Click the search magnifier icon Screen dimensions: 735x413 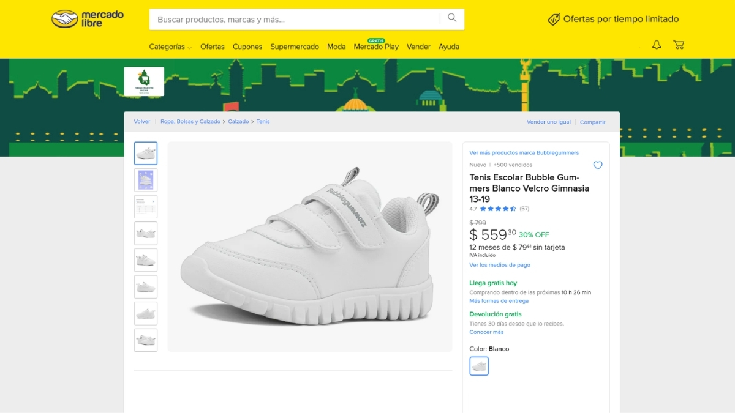pyautogui.click(x=452, y=18)
